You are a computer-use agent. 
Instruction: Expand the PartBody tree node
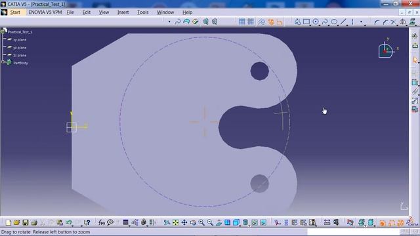tap(3, 62)
